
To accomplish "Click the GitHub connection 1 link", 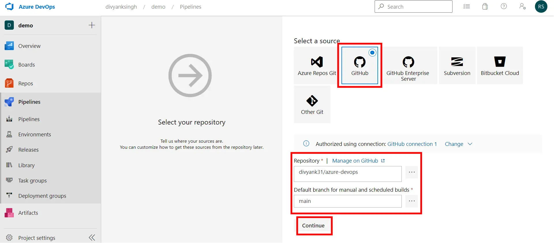I will [412, 144].
